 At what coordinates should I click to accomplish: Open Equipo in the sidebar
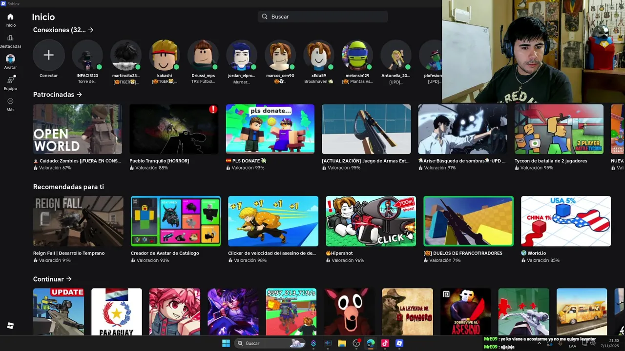(x=10, y=83)
